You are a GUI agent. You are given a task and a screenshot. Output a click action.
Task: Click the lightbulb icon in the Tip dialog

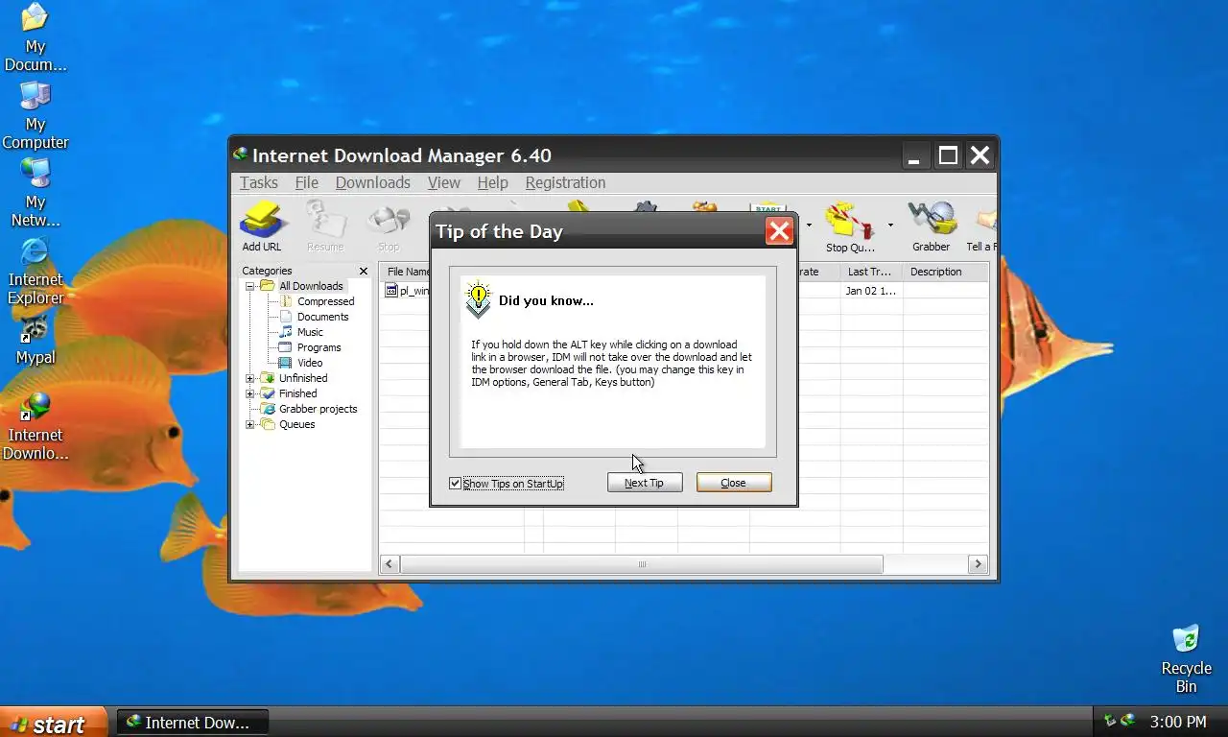tap(478, 299)
